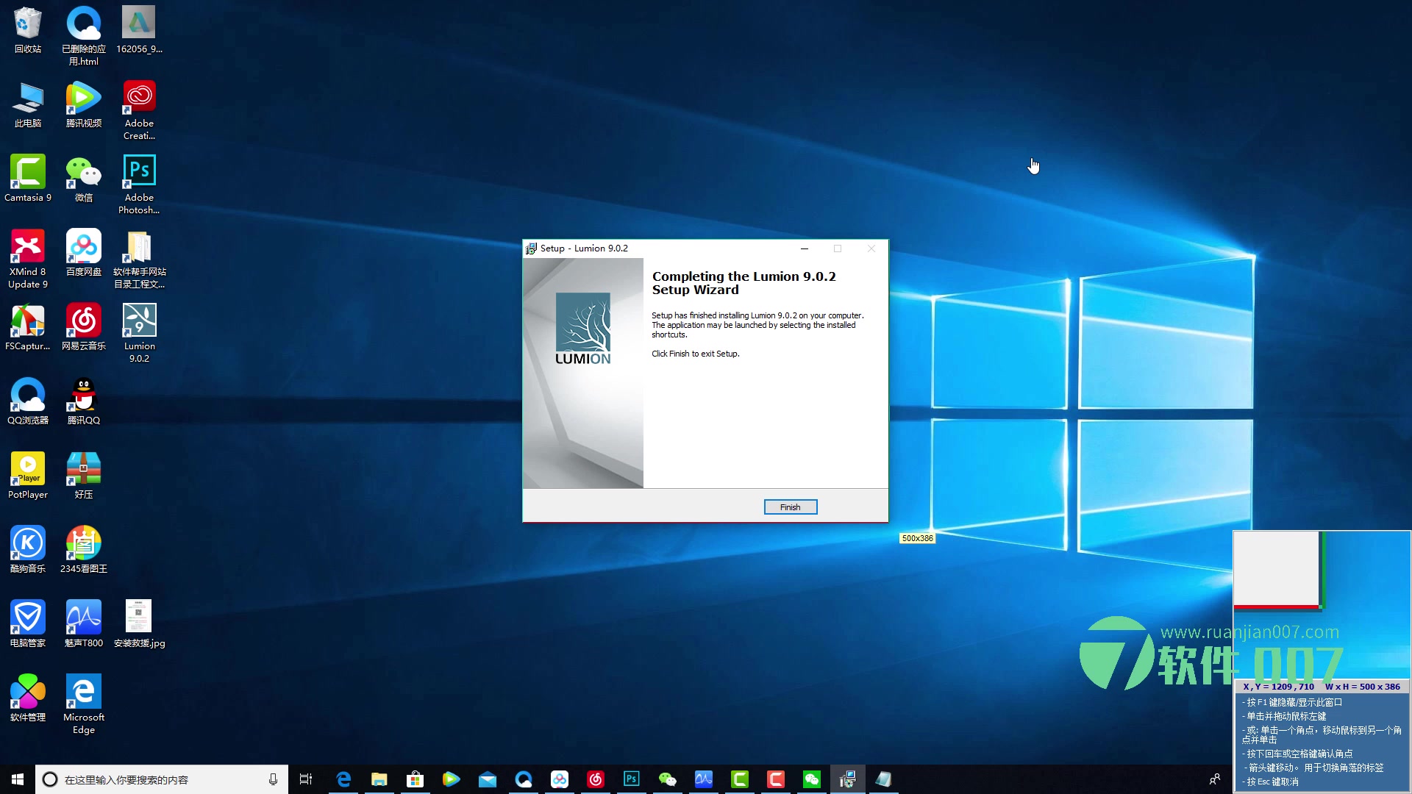This screenshot has width=1412, height=794.
Task: Open FSCapture desktop shortcut
Action: [x=28, y=322]
